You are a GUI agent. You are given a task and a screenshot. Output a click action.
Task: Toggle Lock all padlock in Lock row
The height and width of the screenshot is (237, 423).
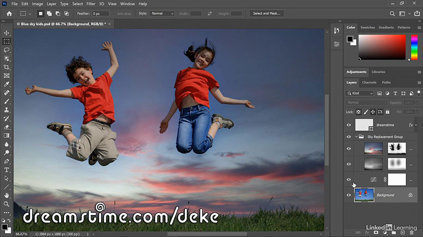(388, 112)
